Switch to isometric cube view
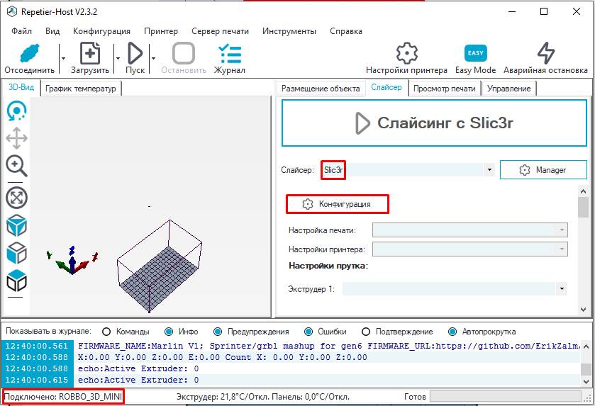The width and height of the screenshot is (595, 406). click(17, 225)
